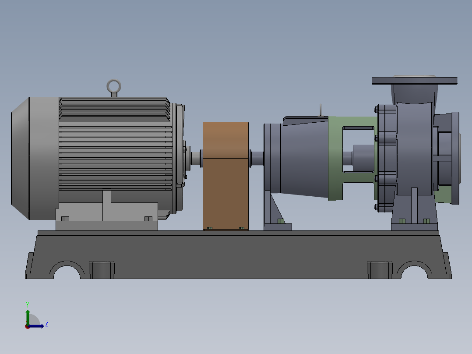Image resolution: width=472 pixels, height=354 pixels.
Task: Select the right square lug on baseplate
Action: pos(380,270)
